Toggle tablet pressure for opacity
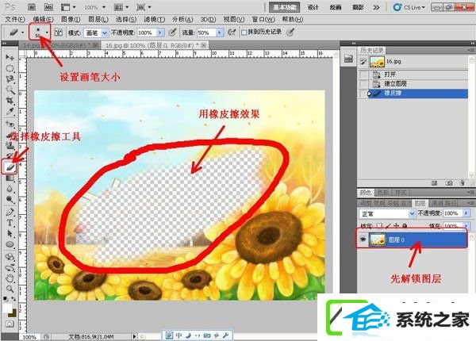This screenshot has height=341, width=476. (x=172, y=32)
